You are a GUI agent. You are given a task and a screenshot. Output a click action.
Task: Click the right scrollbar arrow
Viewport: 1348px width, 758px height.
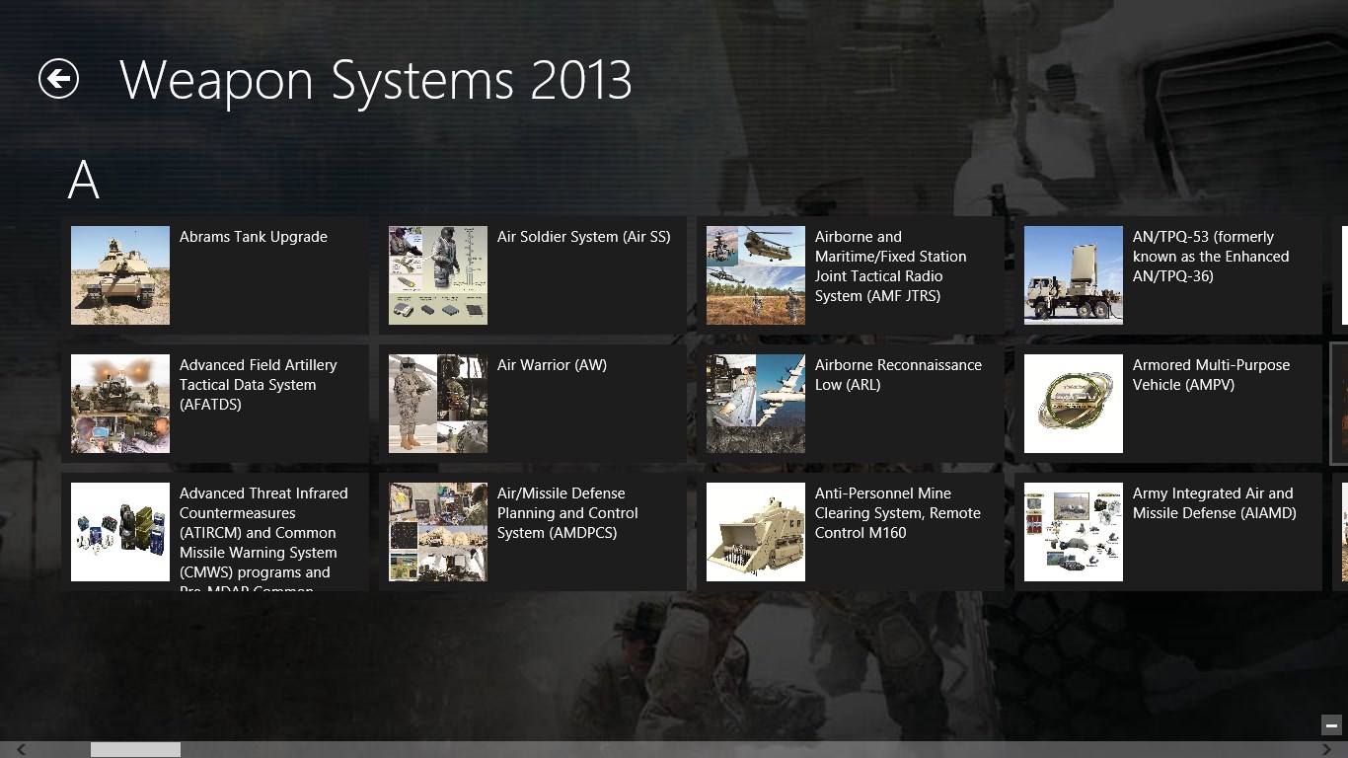1328,748
